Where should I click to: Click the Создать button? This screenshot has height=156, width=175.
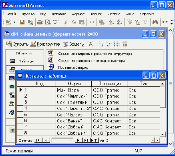point(73,44)
